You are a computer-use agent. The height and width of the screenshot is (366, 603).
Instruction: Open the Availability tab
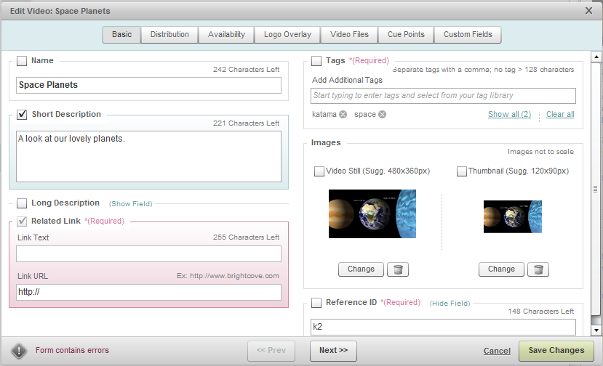pos(226,35)
